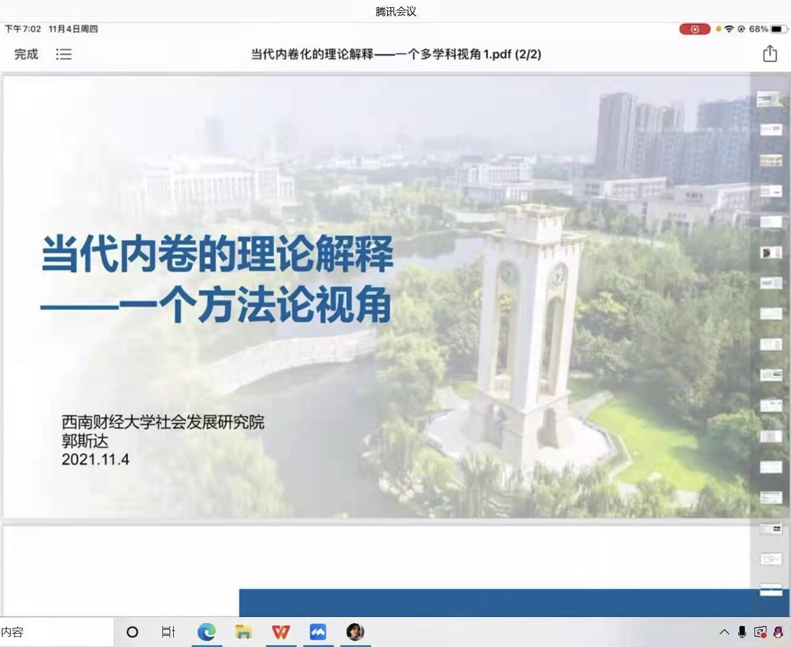Viewport: 791px width, 647px height.
Task: Open the PDF outline list icon
Action: pos(64,55)
